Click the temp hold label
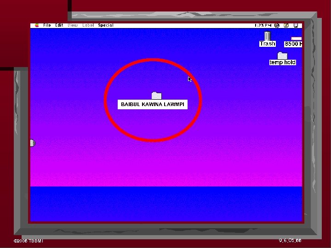The image size is (331, 248). coord(282,62)
